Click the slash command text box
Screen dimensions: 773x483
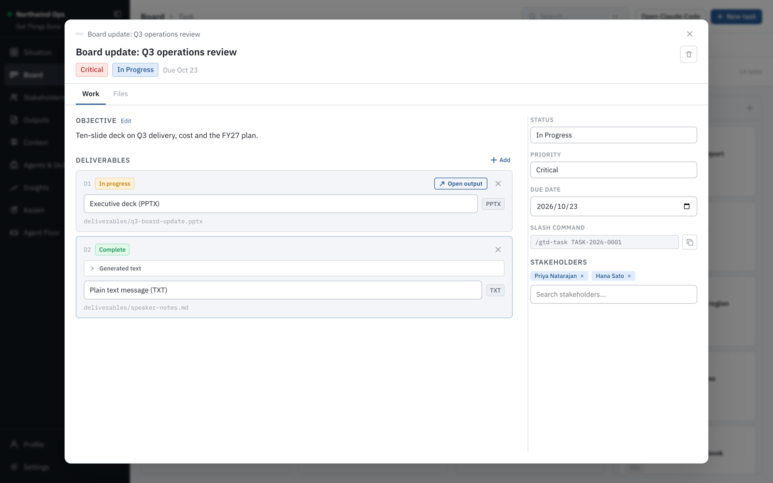(x=604, y=242)
